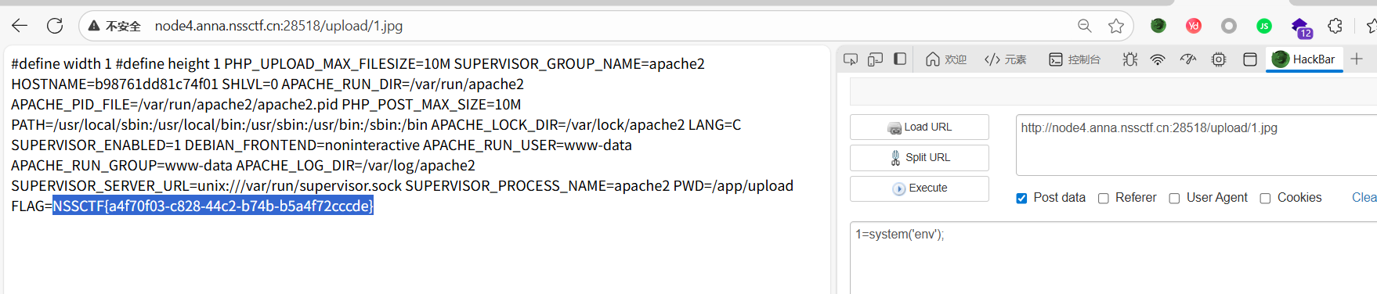Click the Execute button
The image size is (1377, 294).
[920, 188]
